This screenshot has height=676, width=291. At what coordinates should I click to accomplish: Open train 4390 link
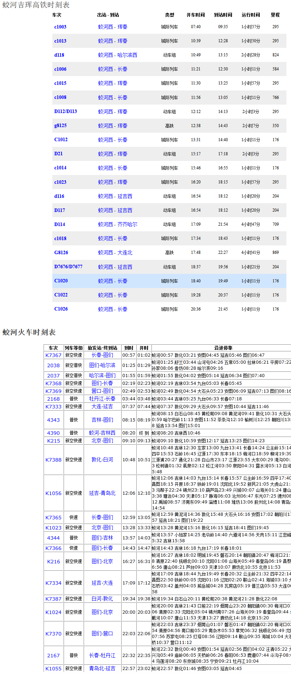tap(53, 433)
